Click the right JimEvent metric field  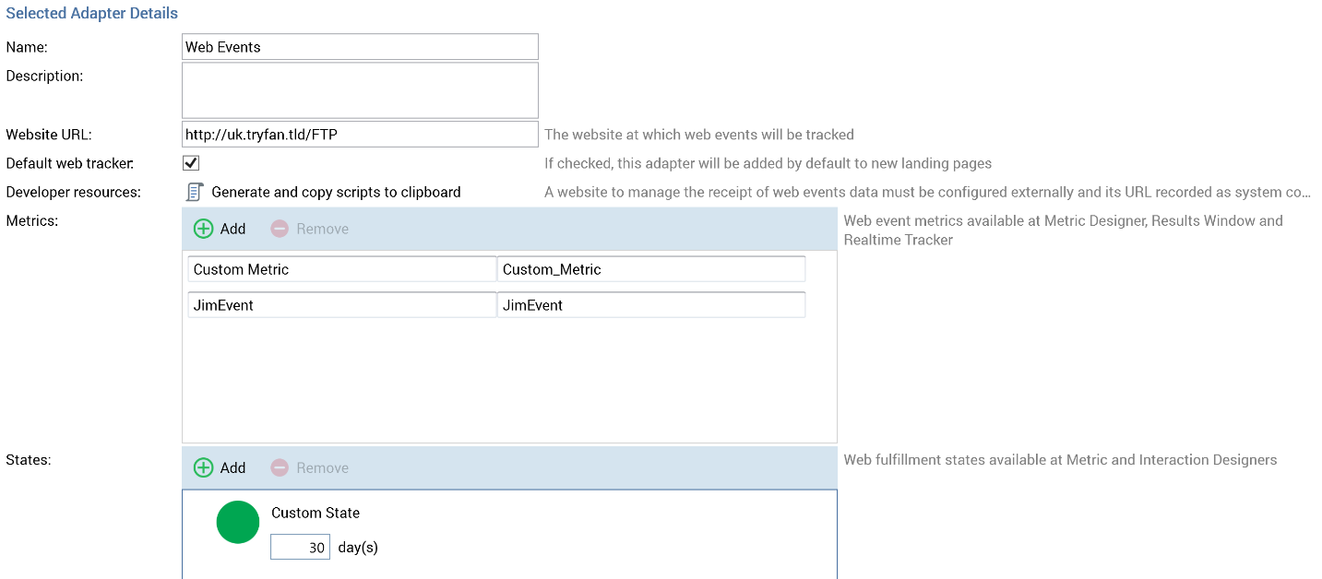pyautogui.click(x=650, y=305)
